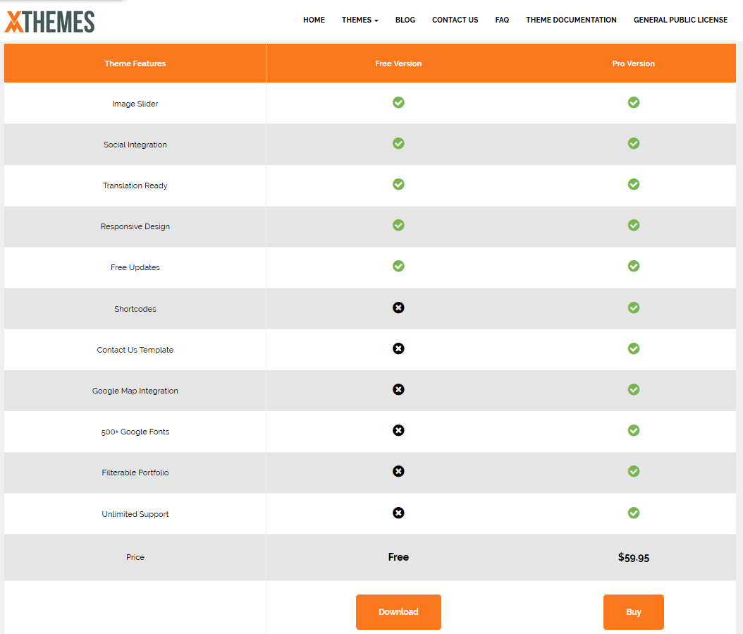743x634 pixels.
Task: Open Theme Documentation link
Action: pos(571,20)
